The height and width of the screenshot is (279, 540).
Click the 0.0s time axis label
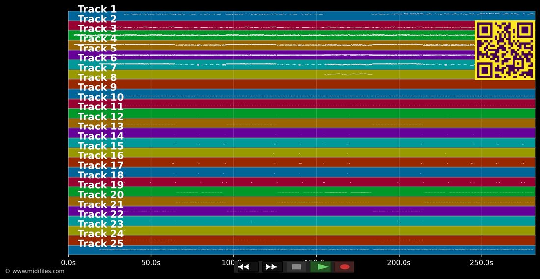click(68, 263)
